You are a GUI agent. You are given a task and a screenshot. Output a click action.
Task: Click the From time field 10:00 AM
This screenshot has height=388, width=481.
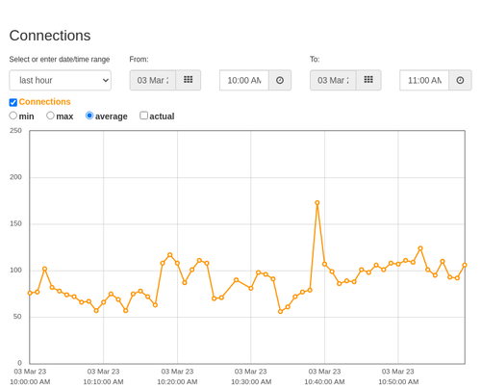click(x=244, y=80)
